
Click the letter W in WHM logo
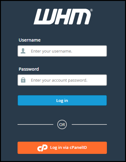(43, 17)
